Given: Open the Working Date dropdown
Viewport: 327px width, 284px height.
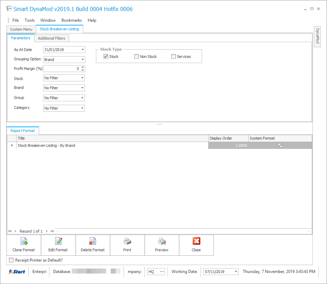Looking at the screenshot, I should 236,272.
